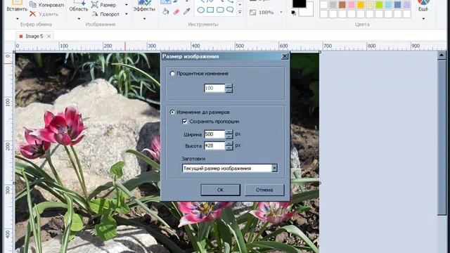Confirm the resize with OK

point(220,190)
